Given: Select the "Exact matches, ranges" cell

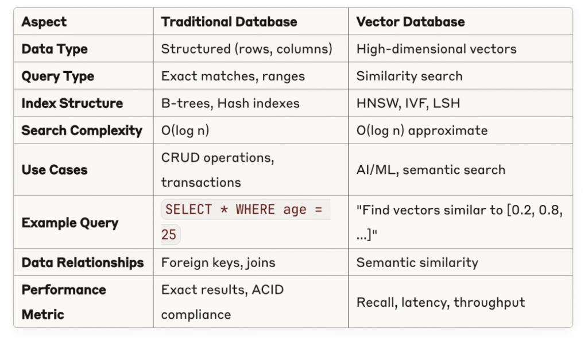Looking at the screenshot, I should pyautogui.click(x=233, y=76).
